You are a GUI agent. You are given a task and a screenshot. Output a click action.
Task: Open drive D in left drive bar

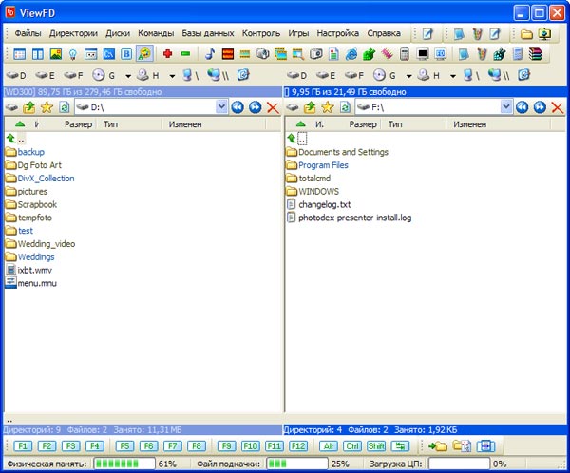pos(17,75)
